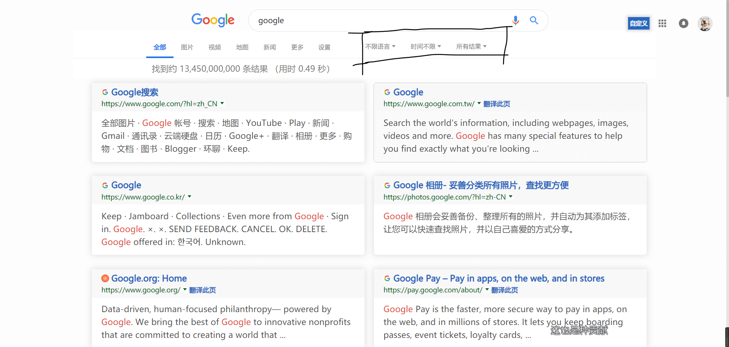Open the Google.org: Home result
This screenshot has height=347, width=729.
[149, 278]
